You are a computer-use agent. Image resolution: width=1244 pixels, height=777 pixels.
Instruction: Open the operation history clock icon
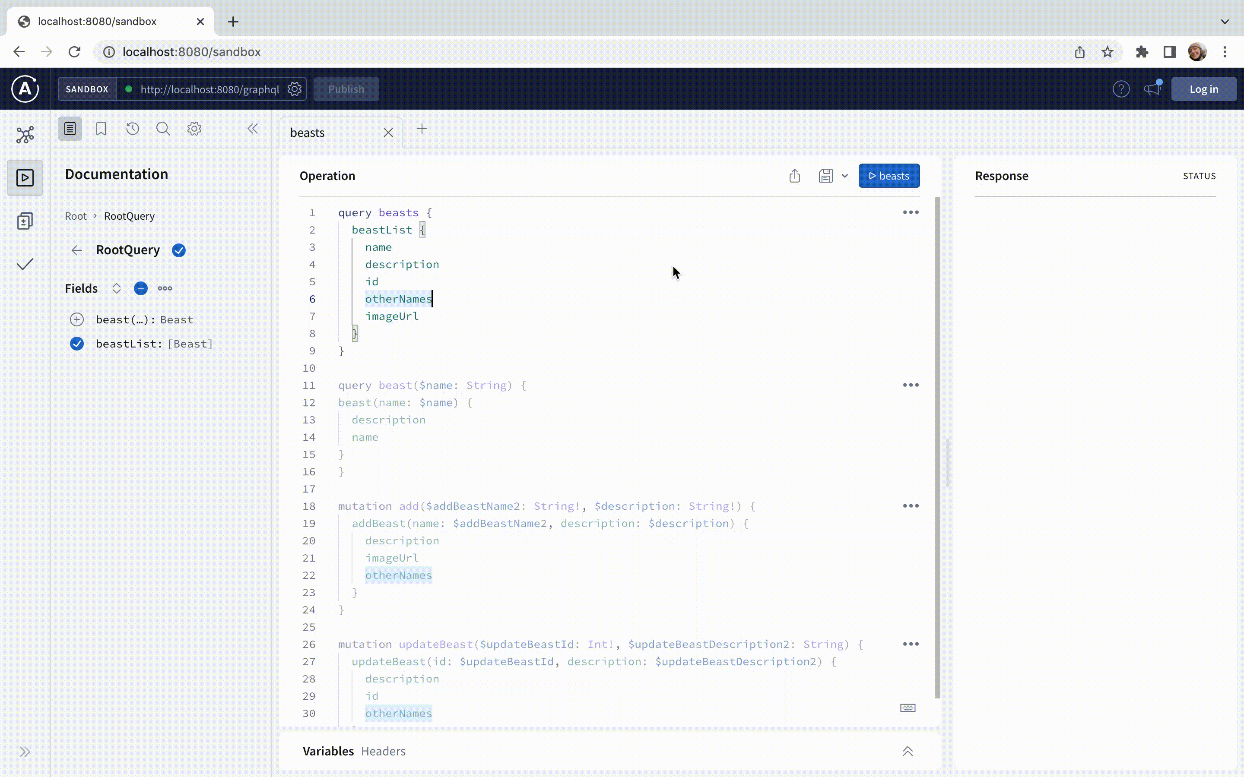(x=133, y=129)
